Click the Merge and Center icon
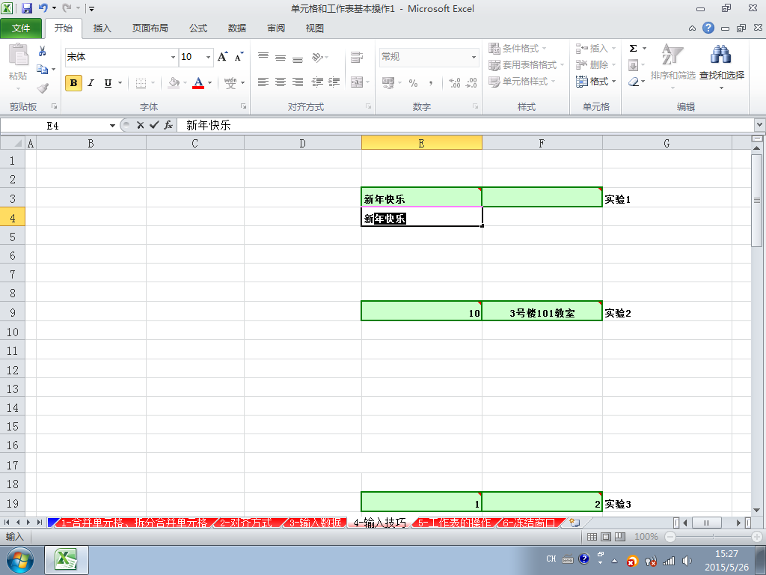Image resolution: width=766 pixels, height=575 pixels. pos(357,82)
